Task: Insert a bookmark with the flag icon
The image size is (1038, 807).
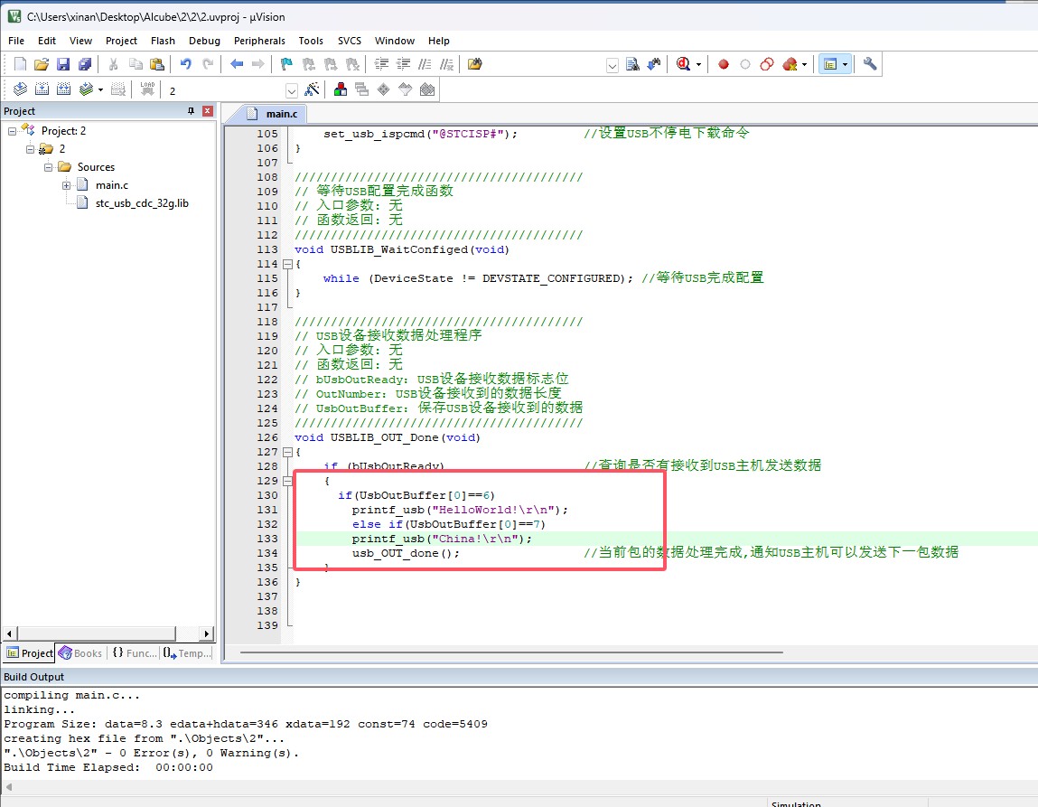Action: point(286,64)
